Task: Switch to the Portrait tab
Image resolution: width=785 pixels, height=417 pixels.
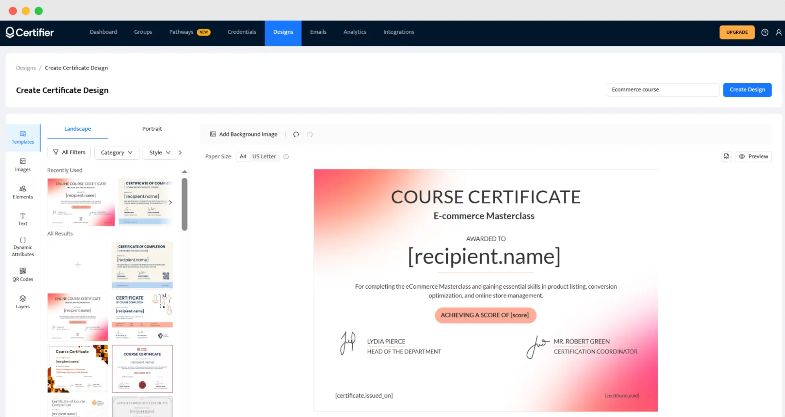Action: coord(152,129)
